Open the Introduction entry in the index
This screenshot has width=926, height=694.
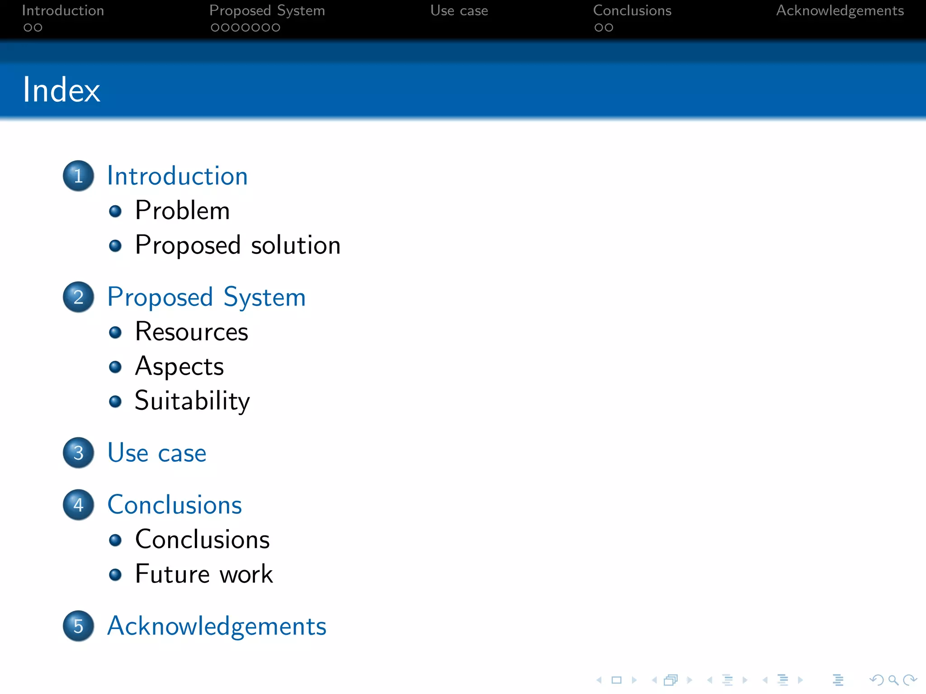(177, 176)
